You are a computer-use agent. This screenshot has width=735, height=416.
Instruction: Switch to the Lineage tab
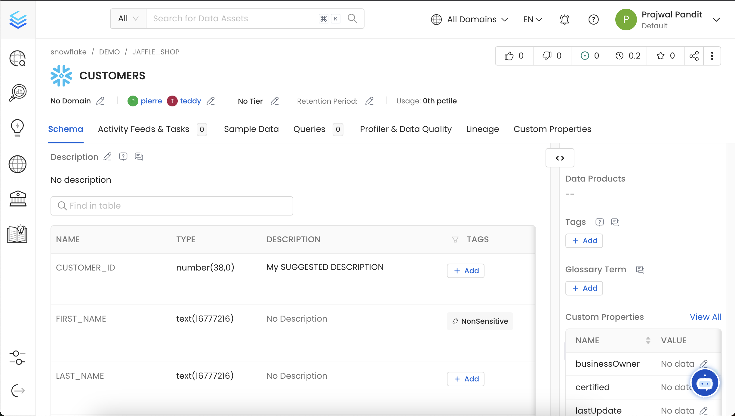(x=482, y=129)
